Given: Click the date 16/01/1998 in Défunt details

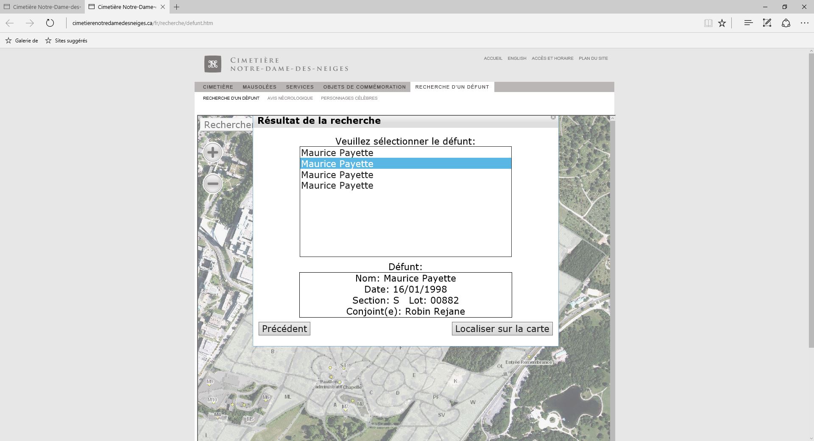Looking at the screenshot, I should [420, 290].
